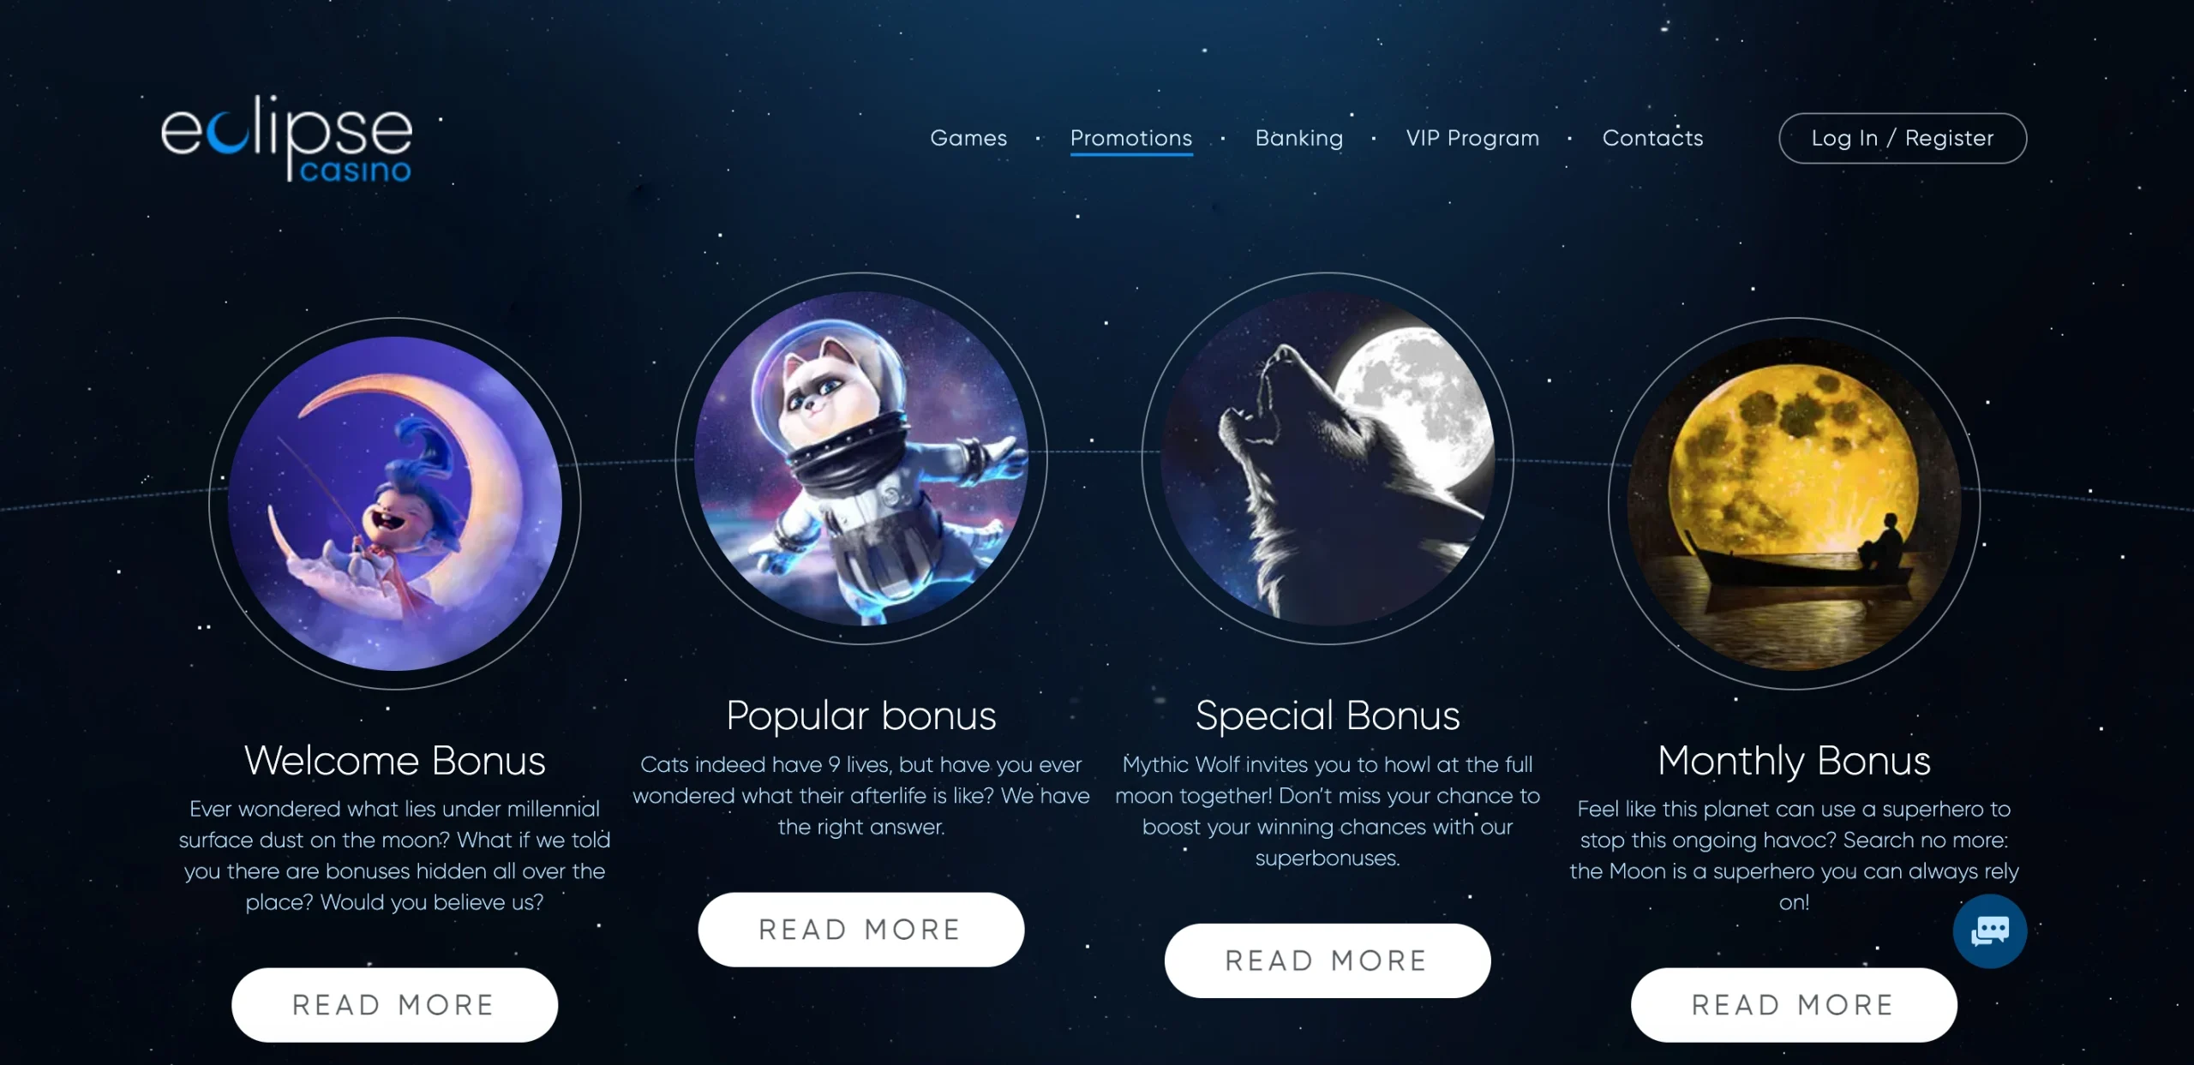Go to the Banking page
This screenshot has height=1065, width=2194.
1299,138
